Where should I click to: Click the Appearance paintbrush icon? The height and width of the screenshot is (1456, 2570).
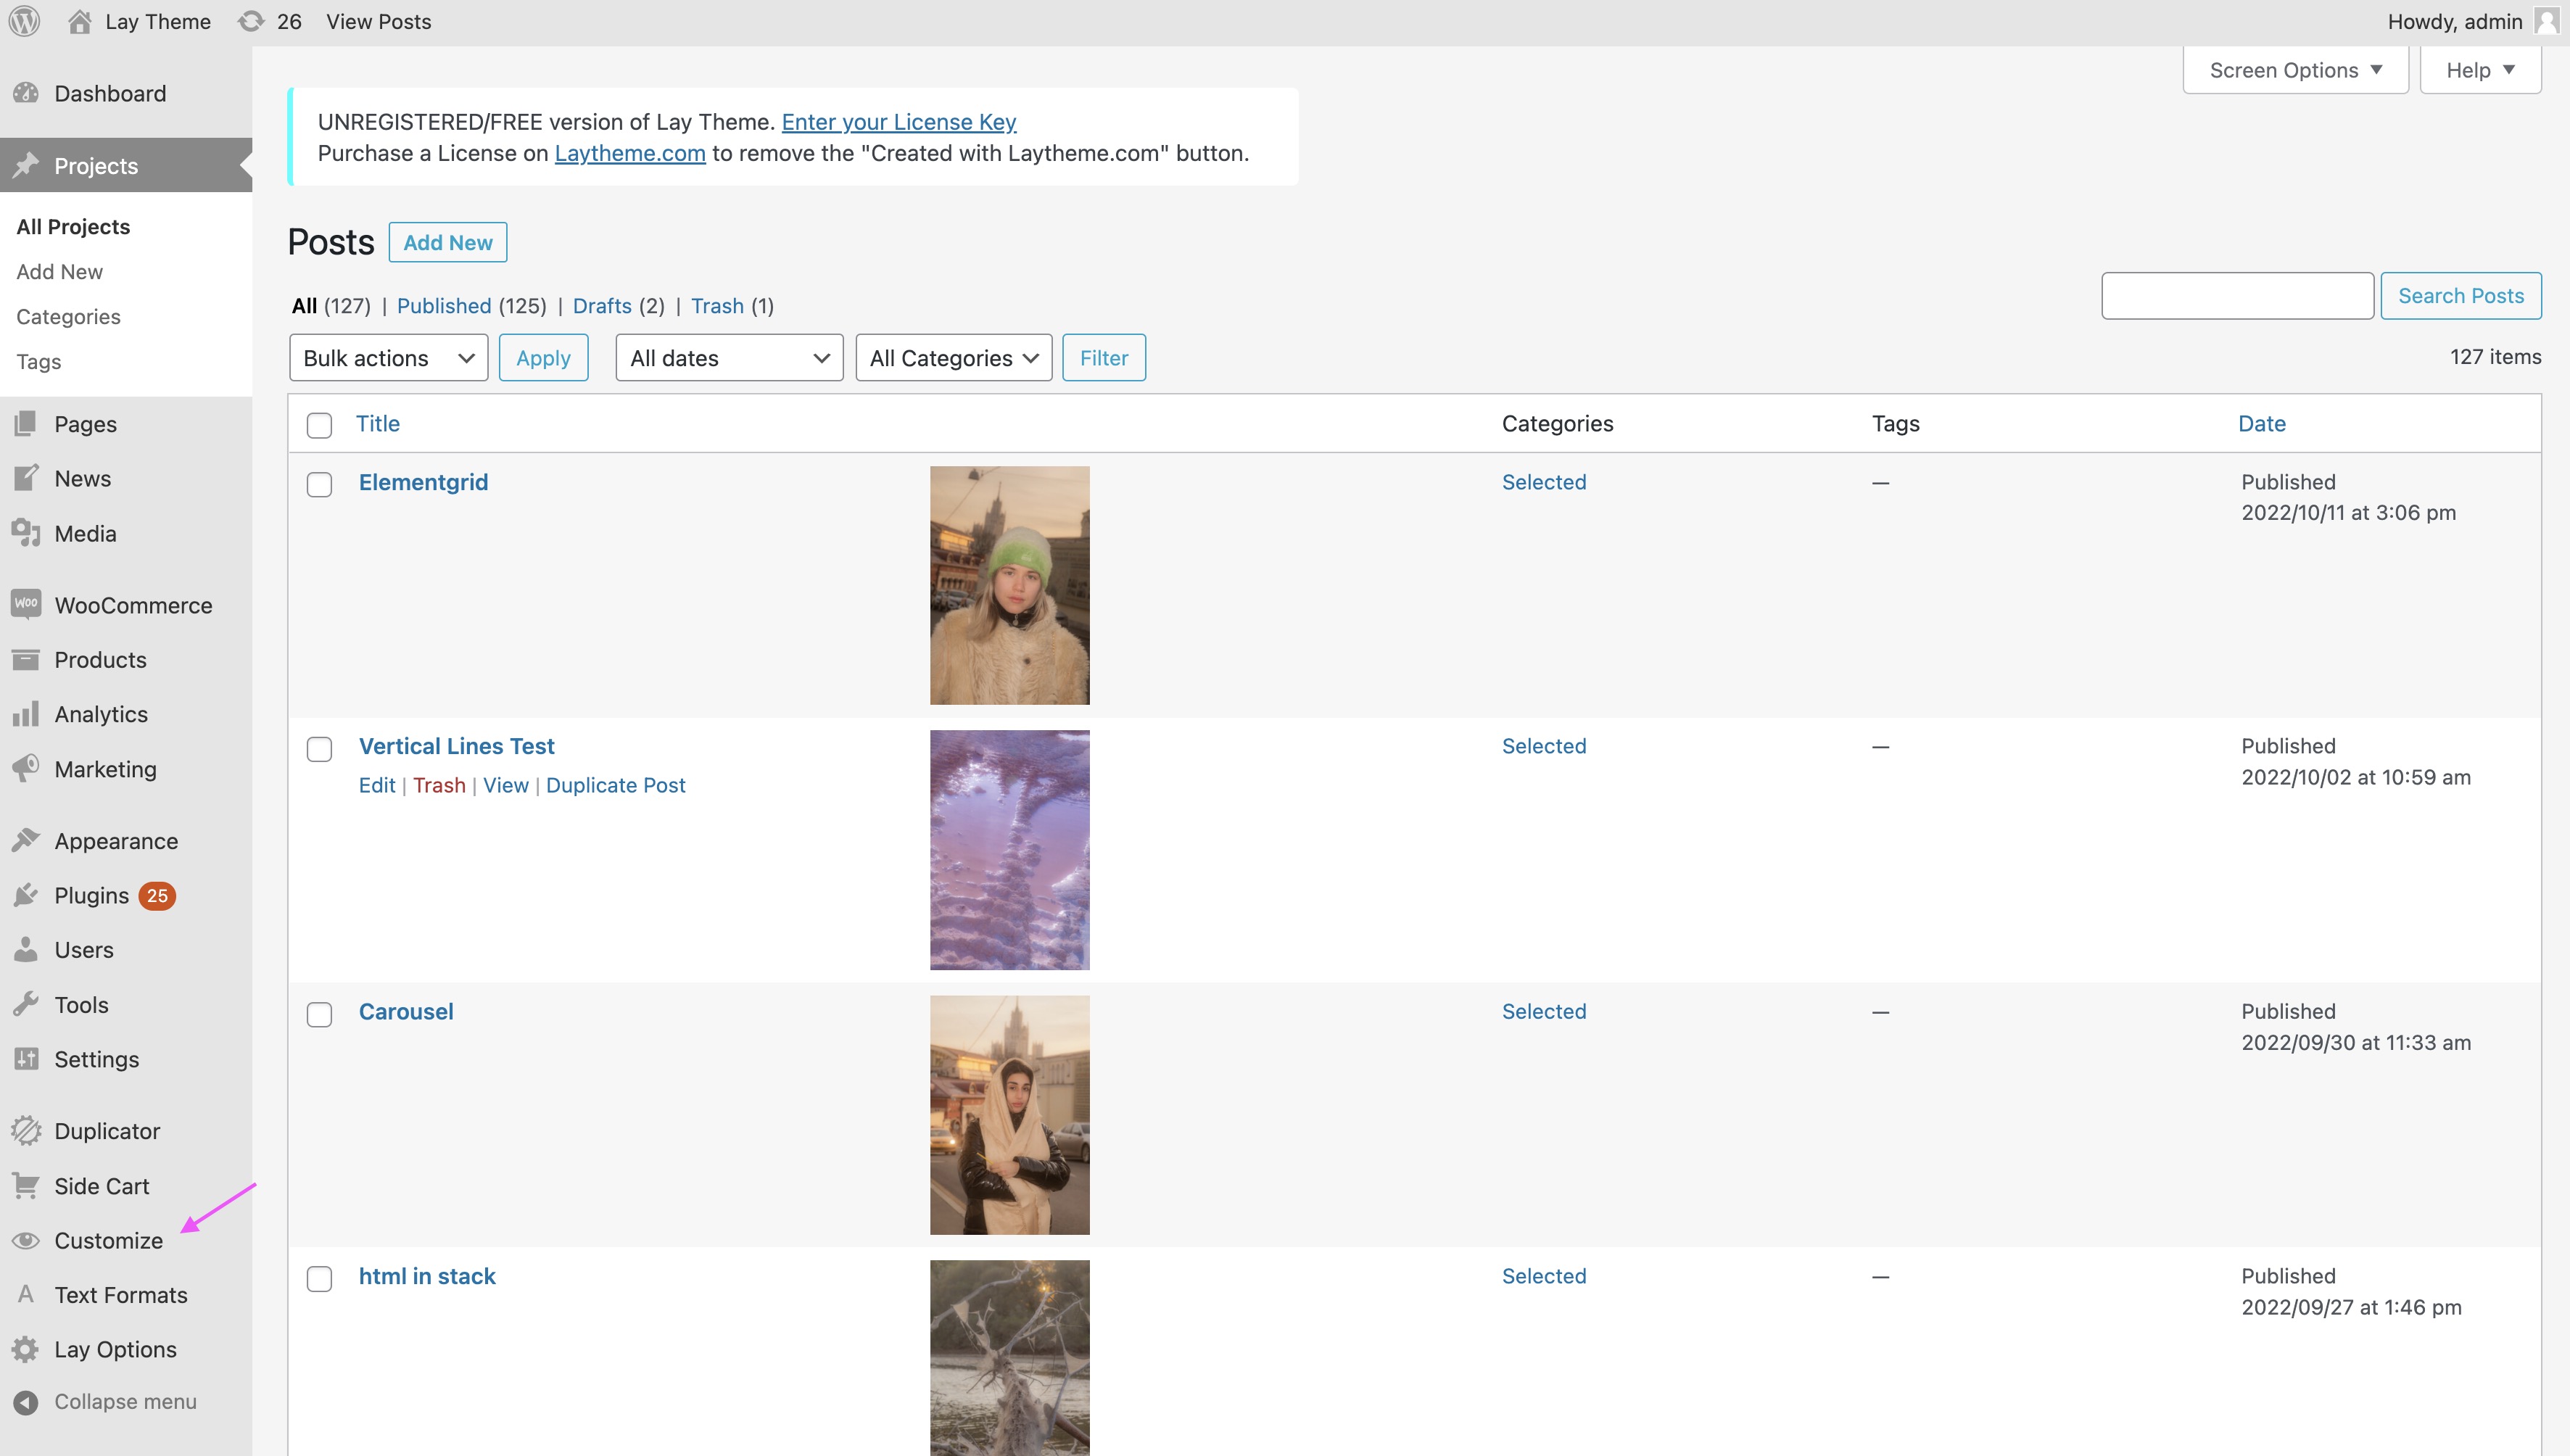click(x=26, y=840)
